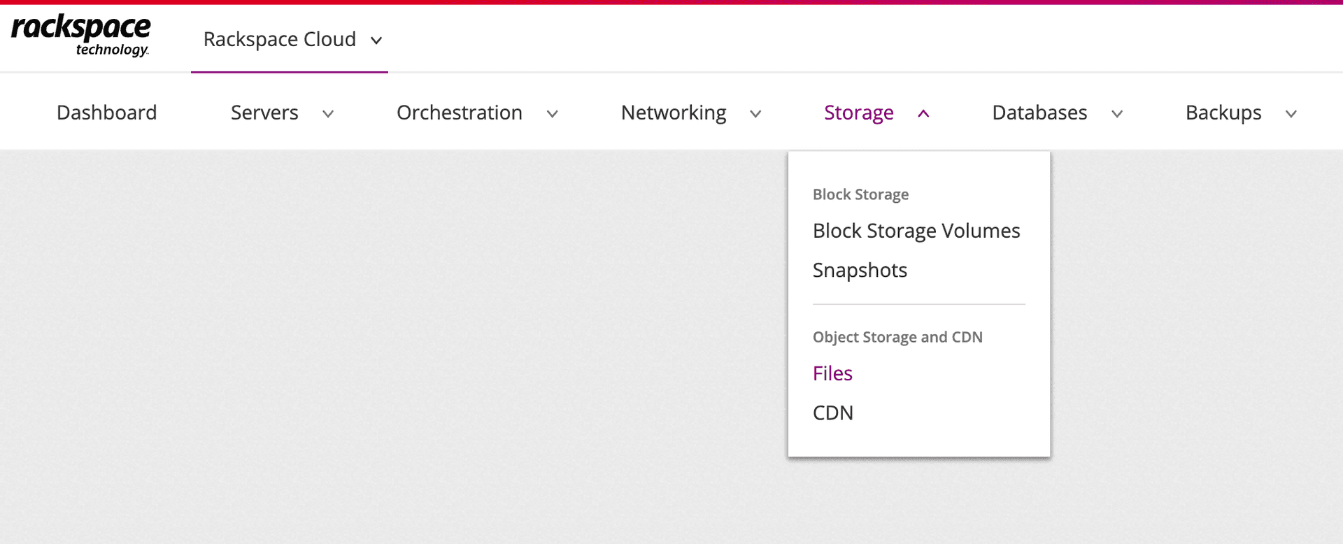This screenshot has width=1343, height=544.
Task: Click the chevron beside Rackspace Cloud
Action: click(x=376, y=41)
